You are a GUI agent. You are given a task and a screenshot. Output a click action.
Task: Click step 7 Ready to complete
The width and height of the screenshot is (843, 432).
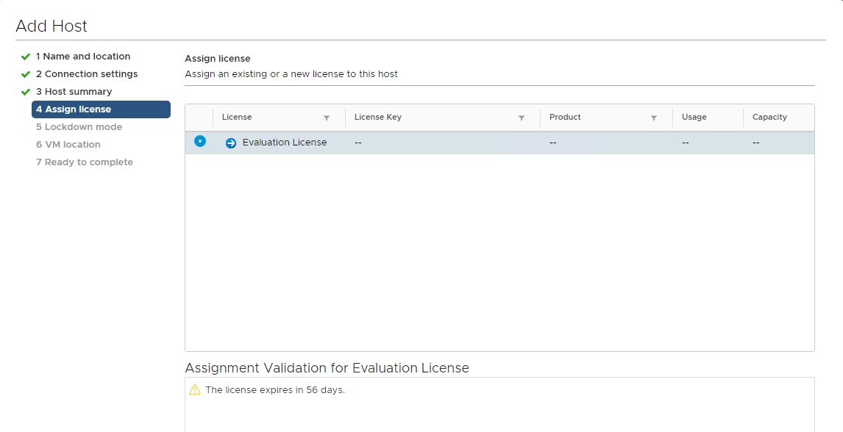pos(85,162)
